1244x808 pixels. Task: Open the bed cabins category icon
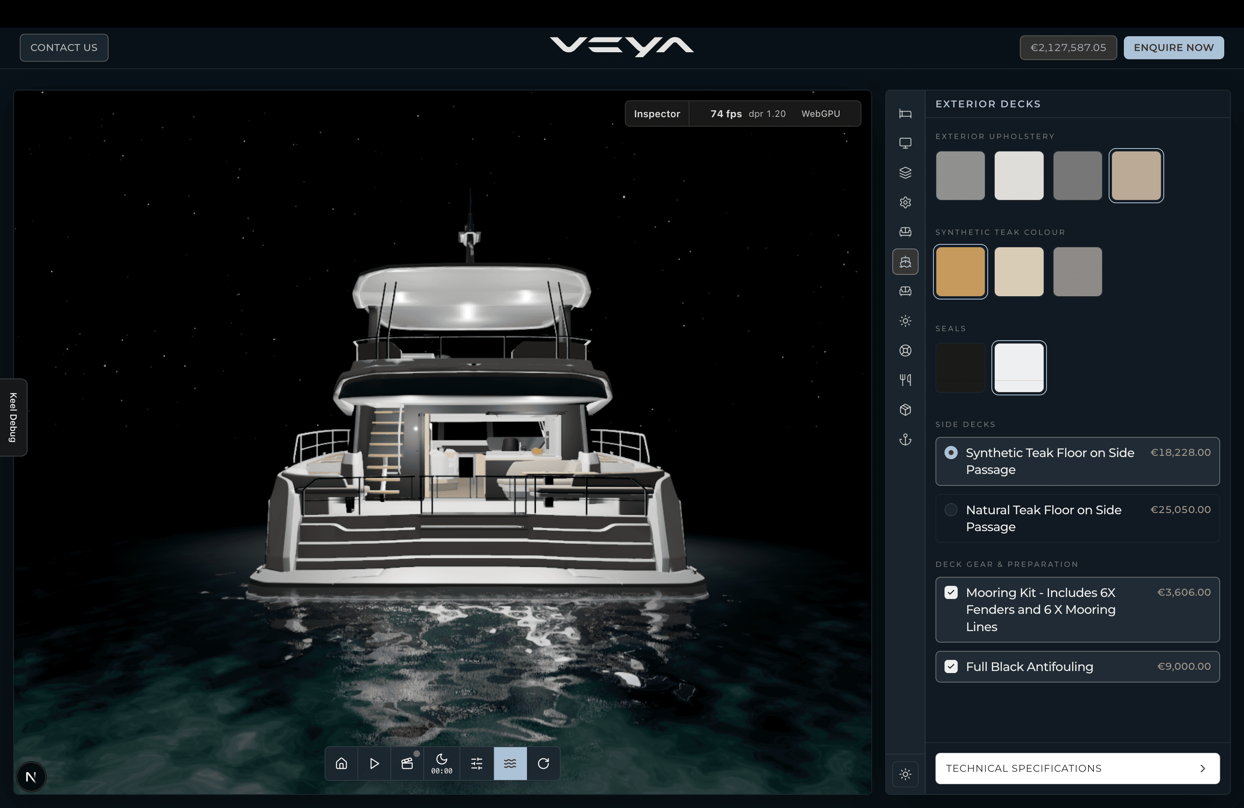tap(905, 114)
